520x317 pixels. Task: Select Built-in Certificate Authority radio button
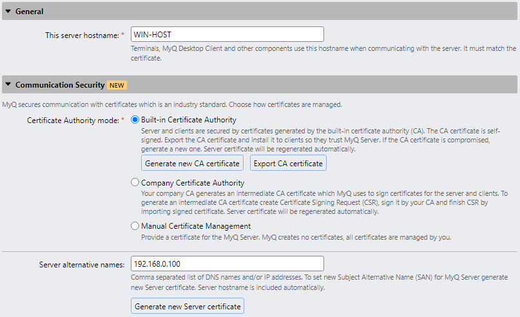(135, 120)
